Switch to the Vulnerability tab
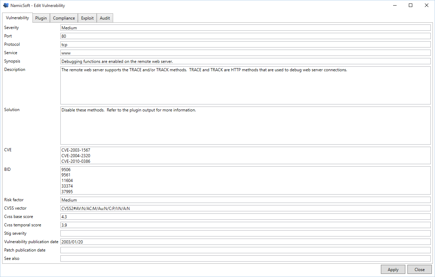The image size is (435, 277). pos(17,18)
